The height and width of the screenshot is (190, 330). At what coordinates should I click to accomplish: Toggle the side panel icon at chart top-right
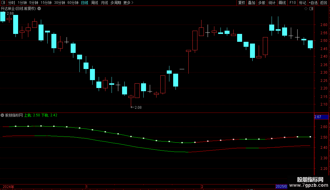311,9
